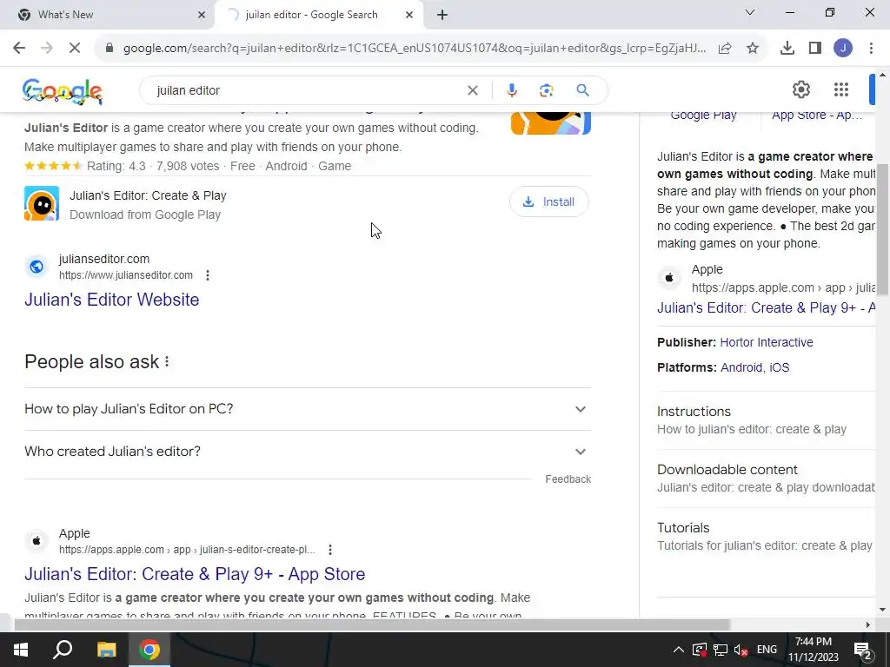Image resolution: width=890 pixels, height=667 pixels.
Task: Select the juilan editor Google Search tab
Action: pyautogui.click(x=318, y=15)
